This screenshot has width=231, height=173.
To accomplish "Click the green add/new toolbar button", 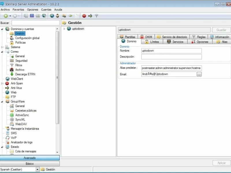I will point(6,16).
